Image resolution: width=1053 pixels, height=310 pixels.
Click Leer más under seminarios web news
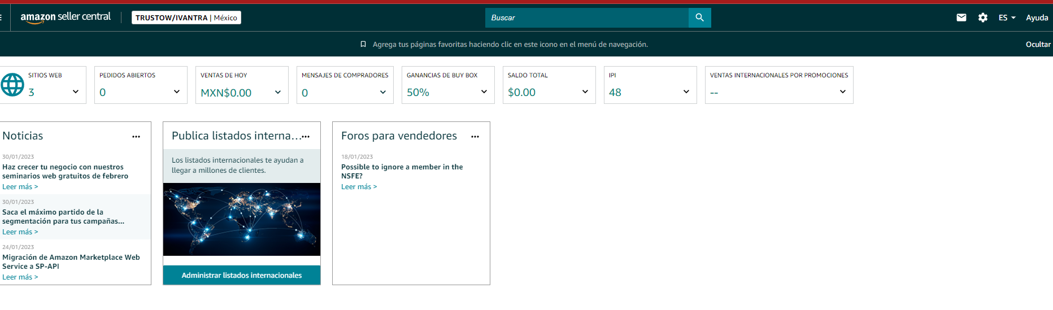[x=20, y=187]
